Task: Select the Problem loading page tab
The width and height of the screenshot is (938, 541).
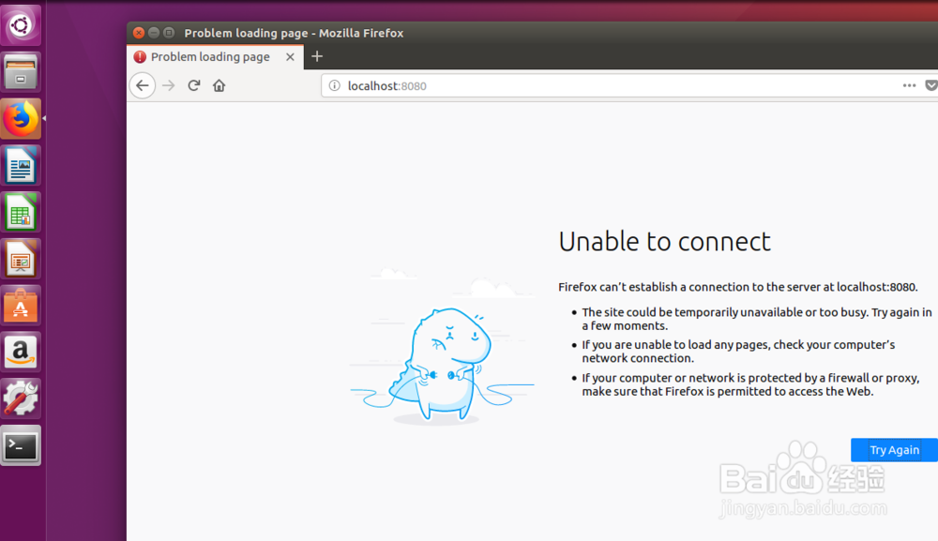Action: (x=206, y=56)
